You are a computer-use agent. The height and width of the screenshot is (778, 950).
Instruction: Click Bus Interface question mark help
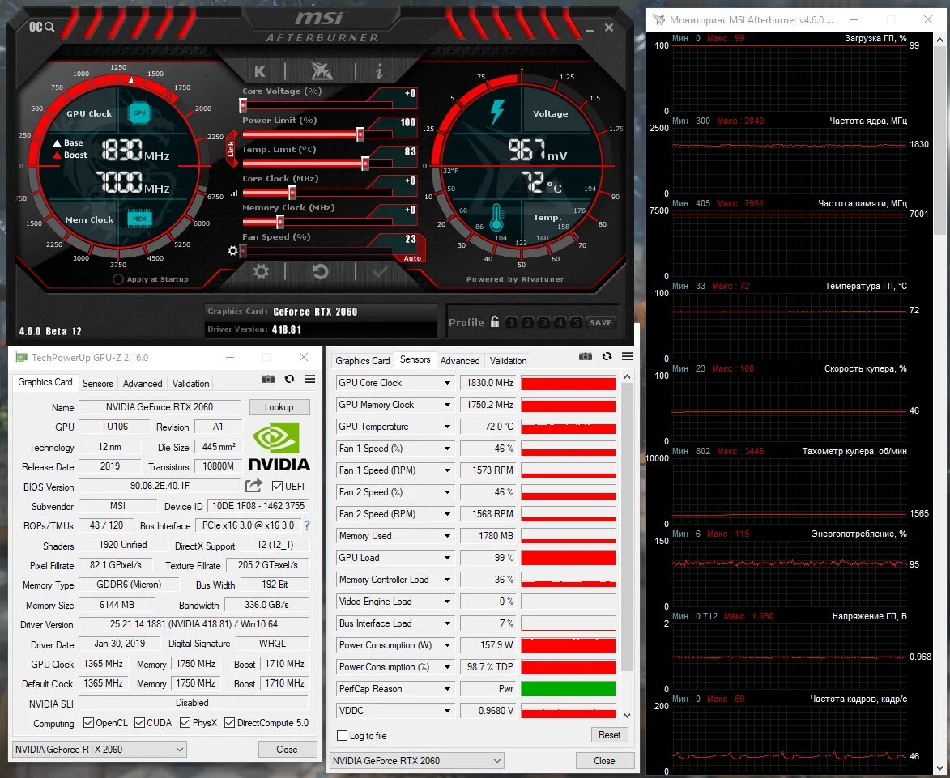pos(307,525)
